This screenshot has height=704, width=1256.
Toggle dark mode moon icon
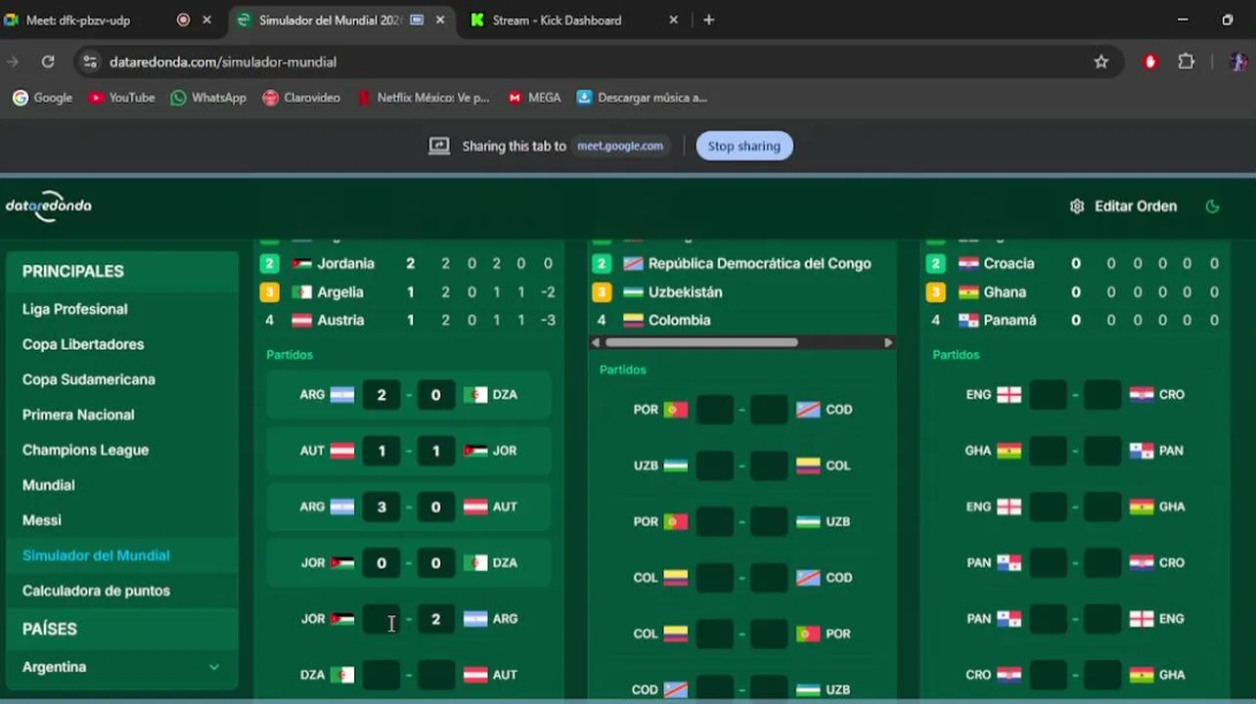[x=1212, y=206]
